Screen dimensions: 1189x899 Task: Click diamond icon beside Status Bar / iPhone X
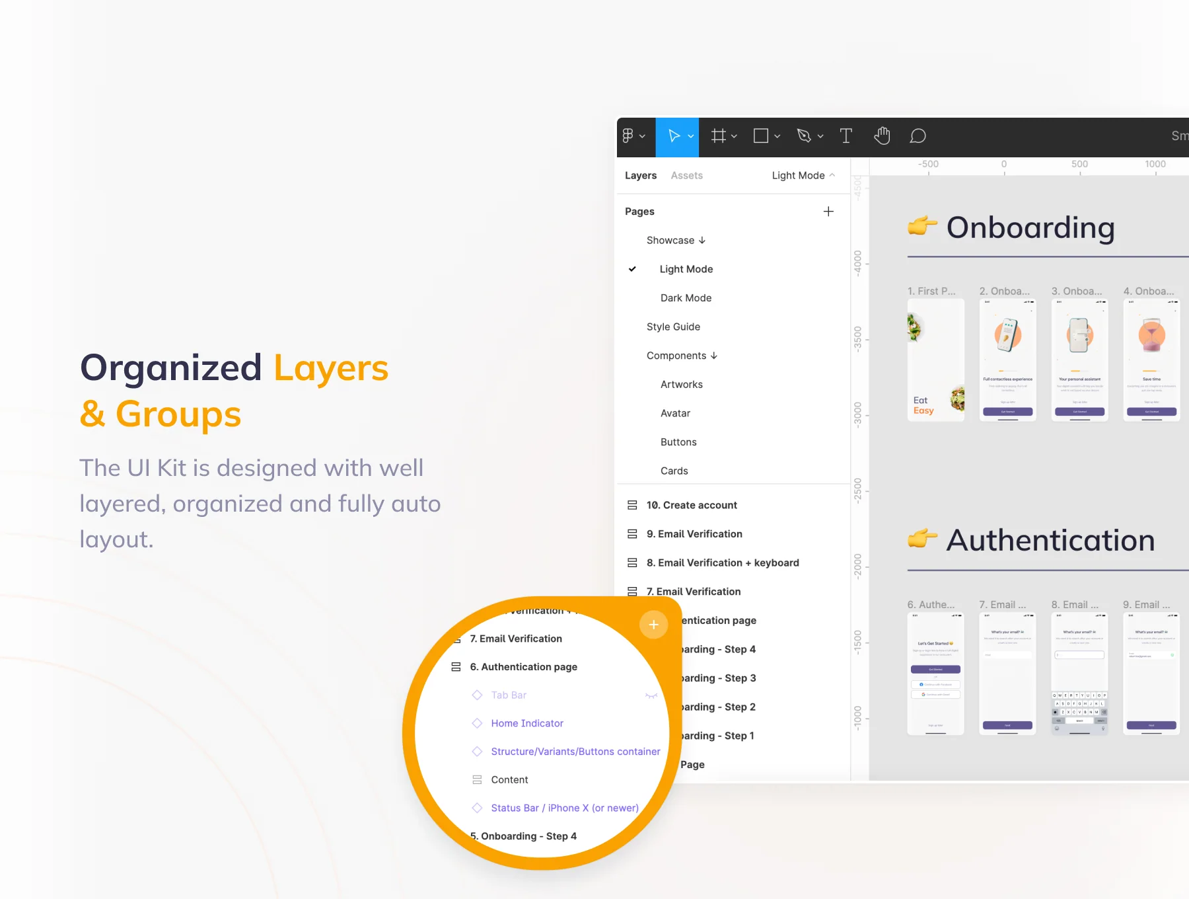(x=477, y=808)
